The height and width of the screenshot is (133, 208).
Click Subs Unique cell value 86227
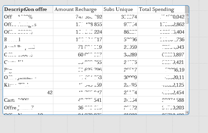pyautogui.click(x=120, y=32)
